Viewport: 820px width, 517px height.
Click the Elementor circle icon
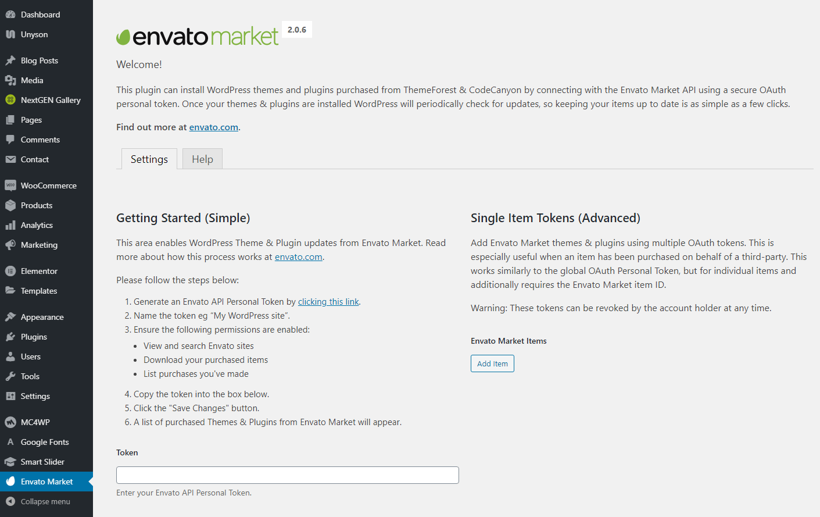10,271
